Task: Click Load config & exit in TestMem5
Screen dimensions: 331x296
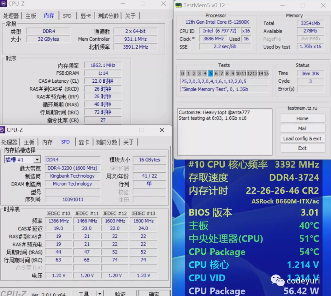Action: coord(302,138)
